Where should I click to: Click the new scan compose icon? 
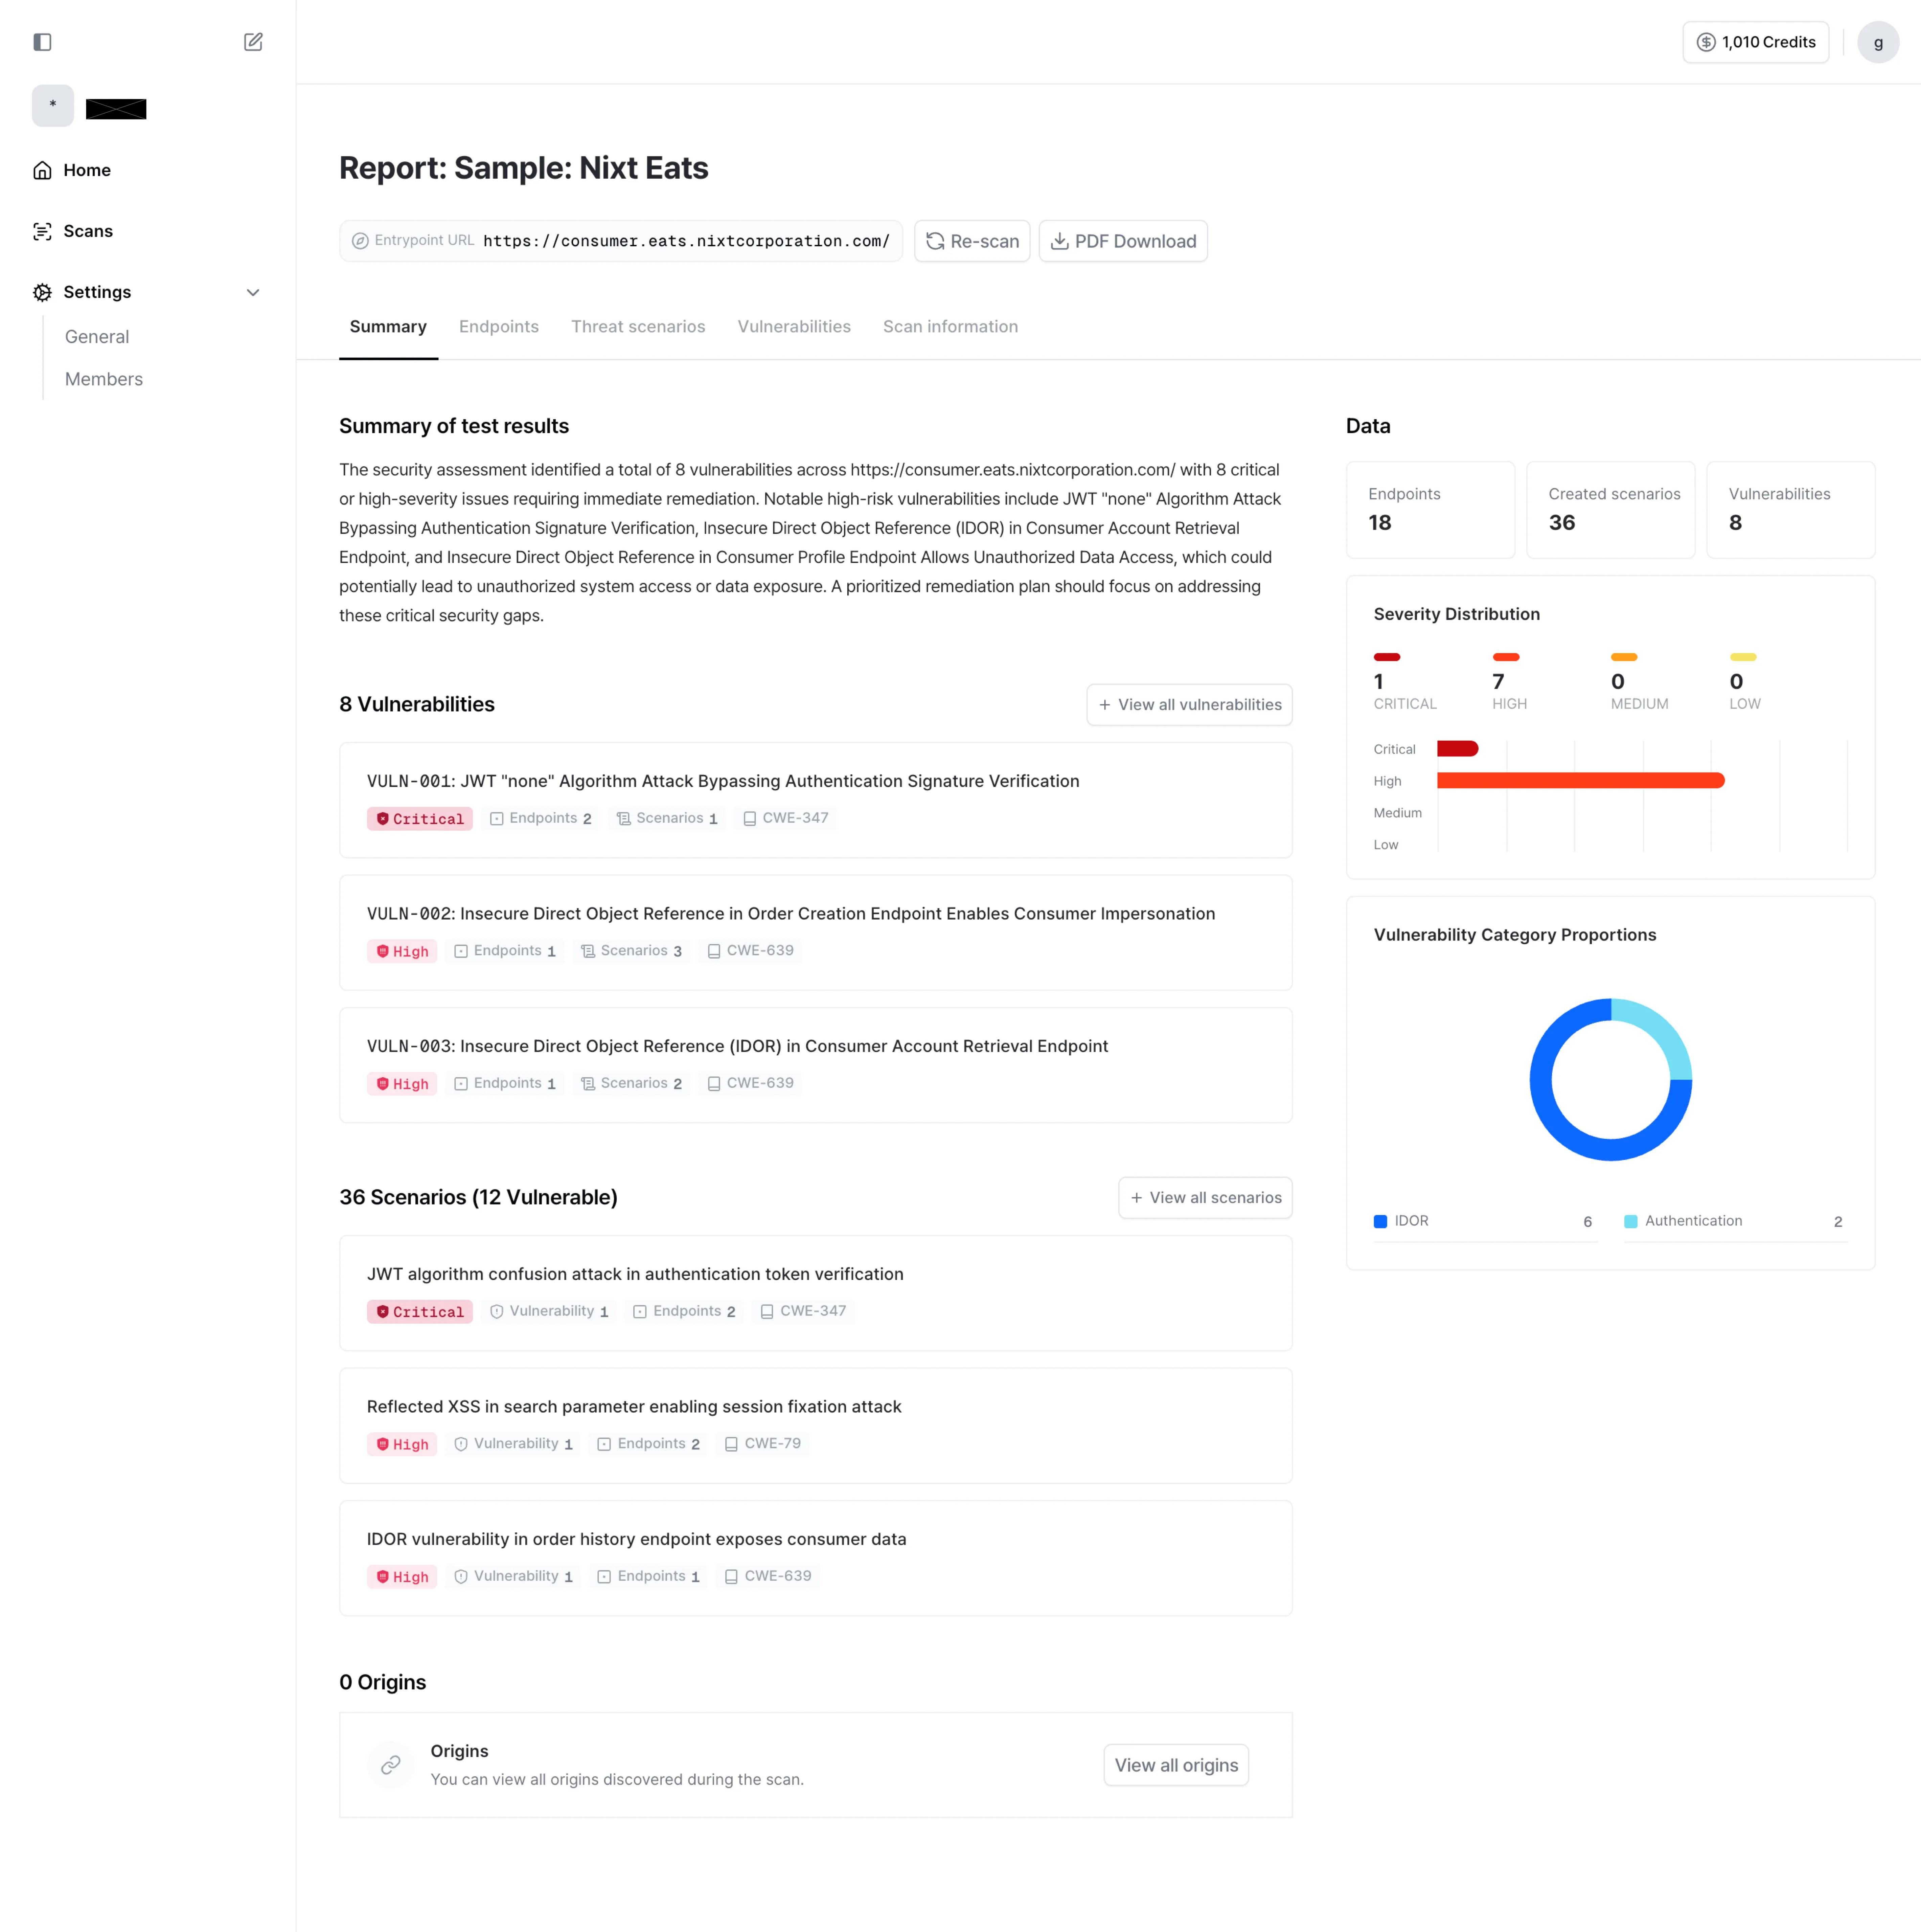(x=253, y=42)
